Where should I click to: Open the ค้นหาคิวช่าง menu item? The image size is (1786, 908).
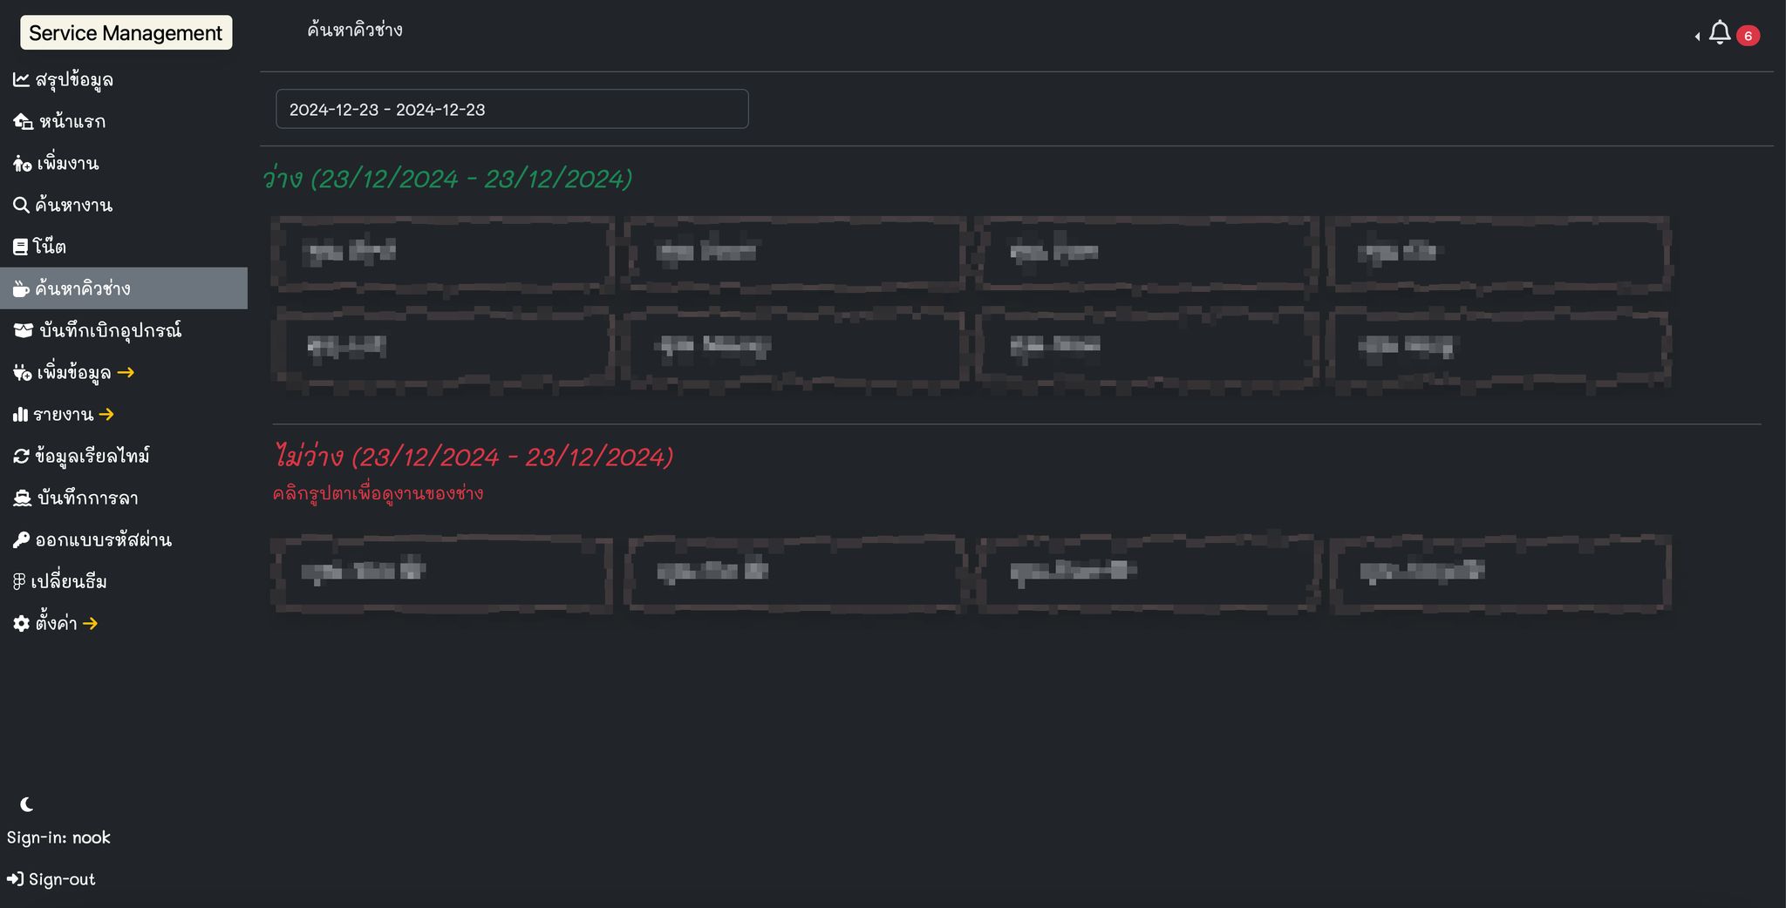83,288
